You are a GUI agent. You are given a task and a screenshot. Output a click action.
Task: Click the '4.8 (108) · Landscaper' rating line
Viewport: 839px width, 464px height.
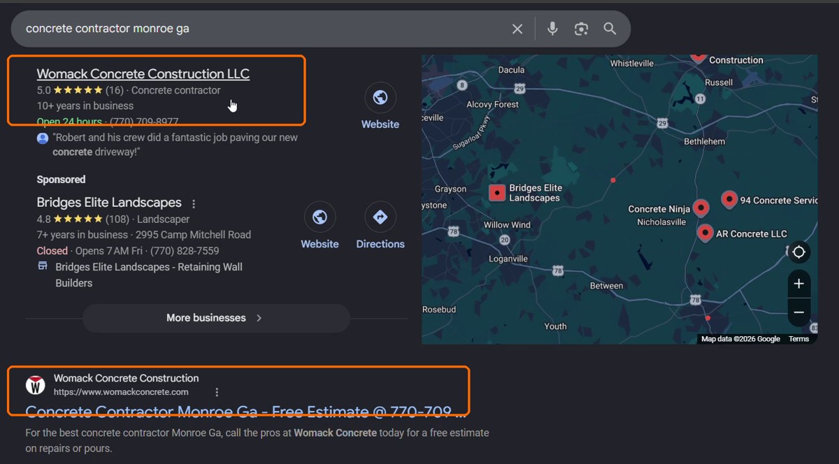pos(113,219)
